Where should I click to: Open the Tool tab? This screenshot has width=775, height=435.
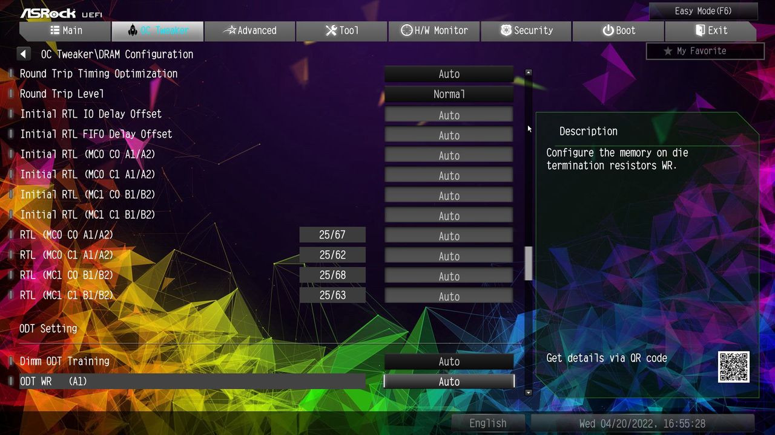point(341,31)
